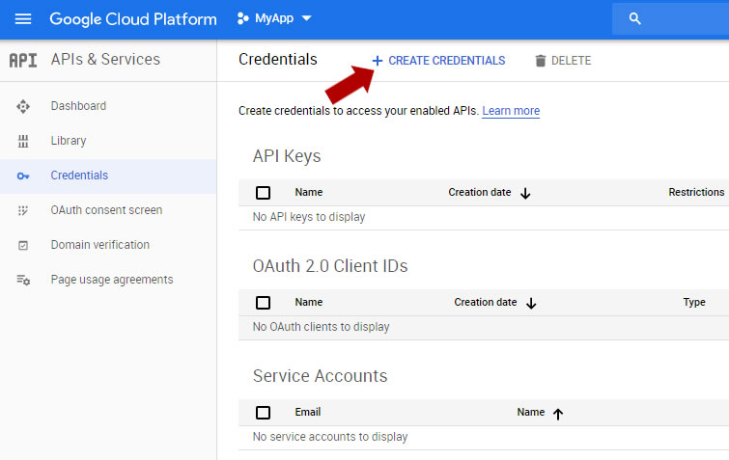Select all Service Accounts checkbox
This screenshot has height=460, width=729.
(x=264, y=412)
